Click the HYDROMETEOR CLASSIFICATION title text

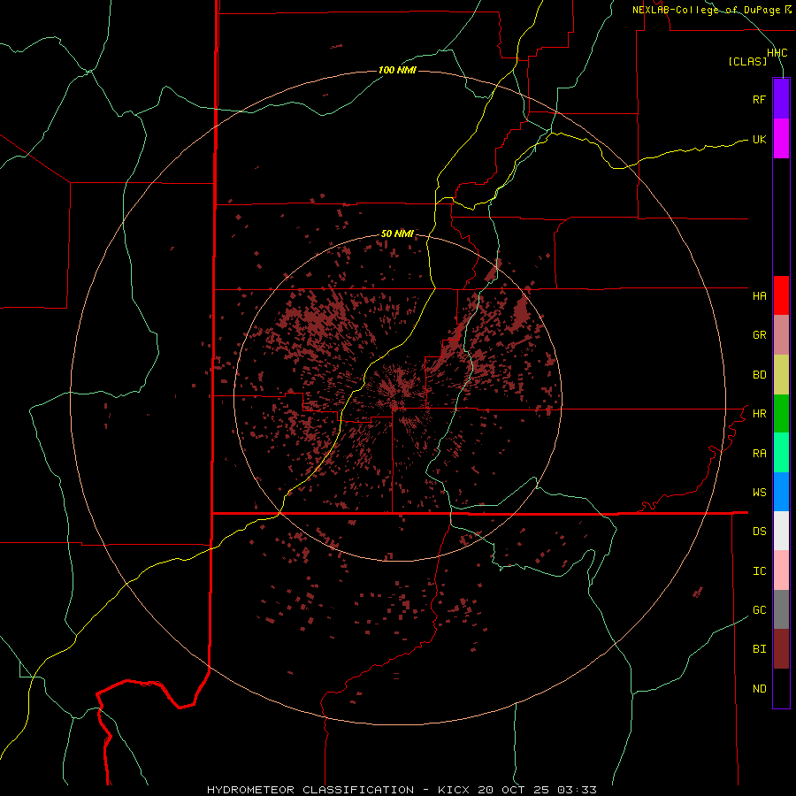pyautogui.click(x=310, y=790)
